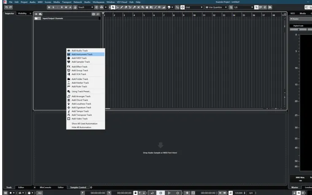312x195 pixels.
Task: Click the Stop transport button
Action: pos(161,193)
